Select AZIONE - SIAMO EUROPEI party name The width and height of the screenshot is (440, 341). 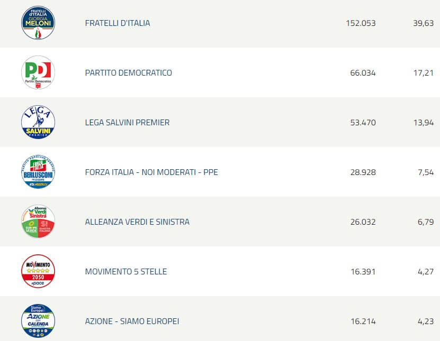click(x=132, y=321)
